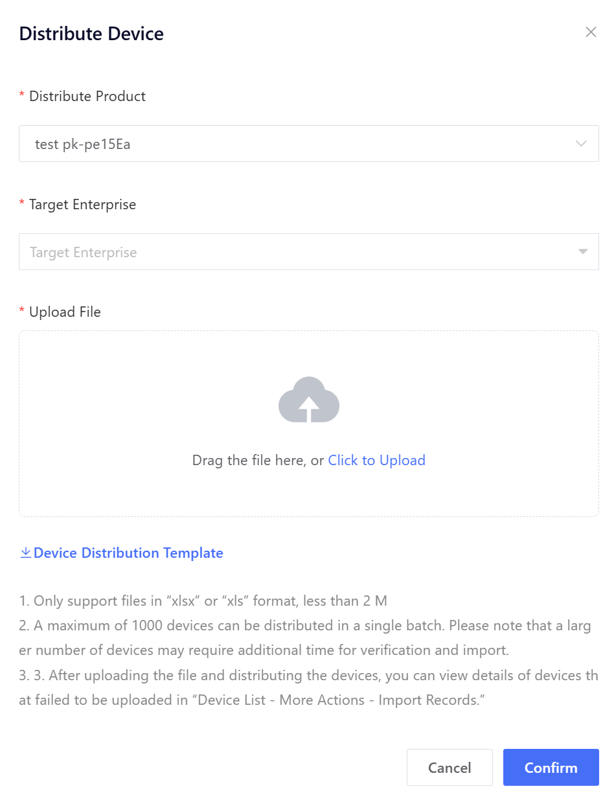
Task: Click the "Distribute Device" dialog title
Action: [91, 34]
